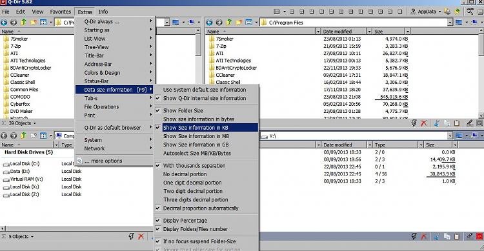Viewport: 484px width, 251px height.
Task: Go back in top-left pane
Action: pyautogui.click(x=4, y=22)
